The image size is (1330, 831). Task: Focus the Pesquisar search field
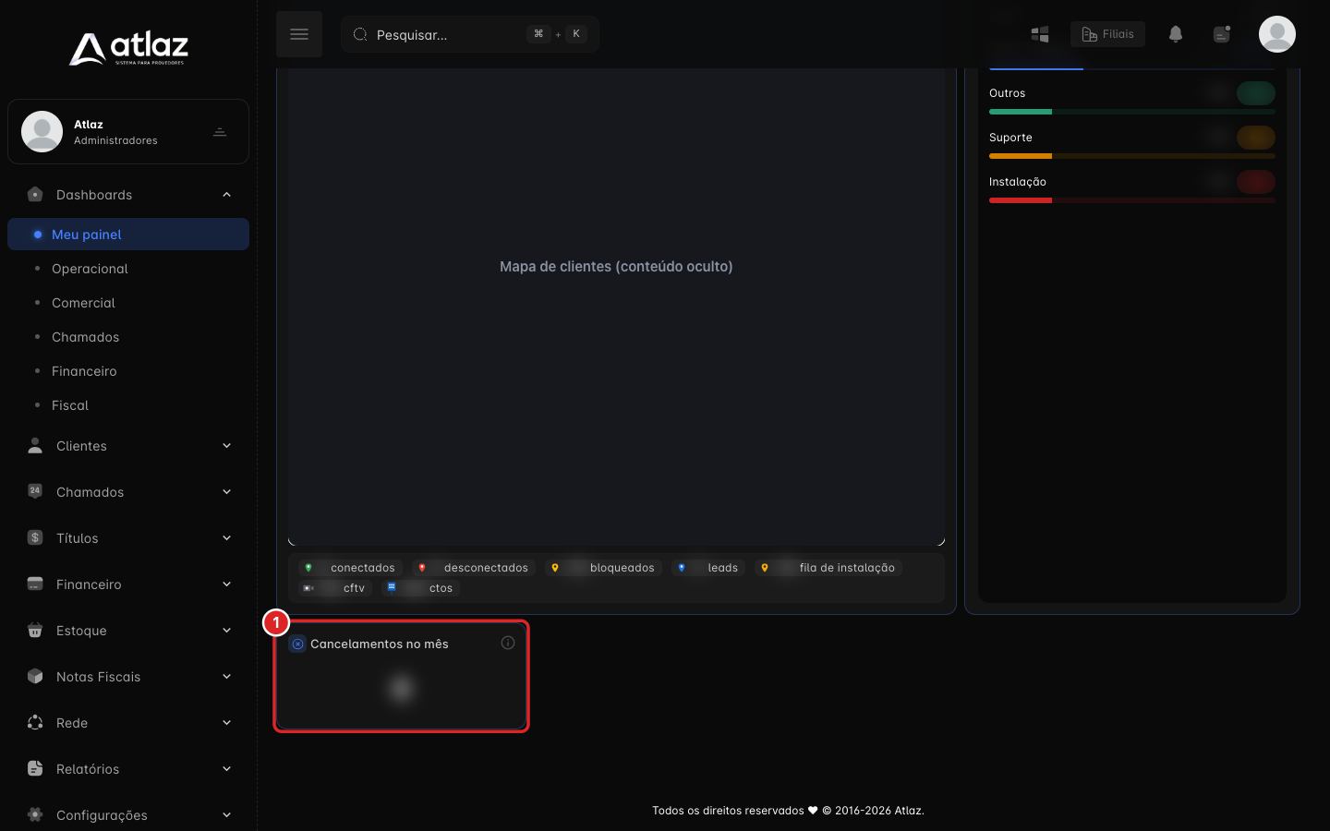(470, 34)
